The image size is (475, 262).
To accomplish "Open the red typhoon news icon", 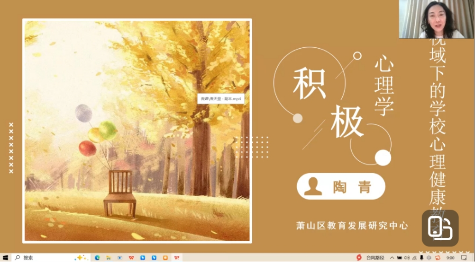I will tap(359, 258).
